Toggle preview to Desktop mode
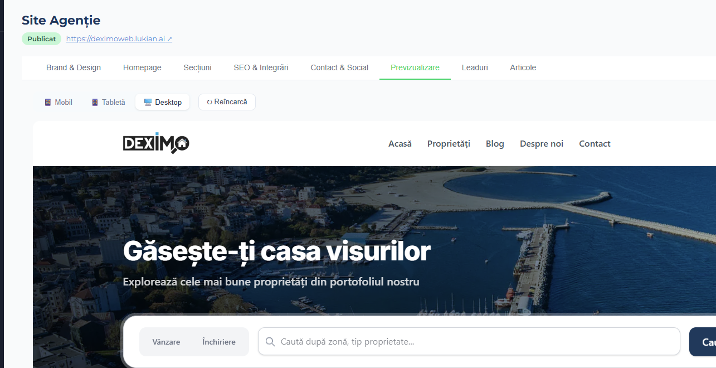716x368 pixels. pyautogui.click(x=162, y=102)
